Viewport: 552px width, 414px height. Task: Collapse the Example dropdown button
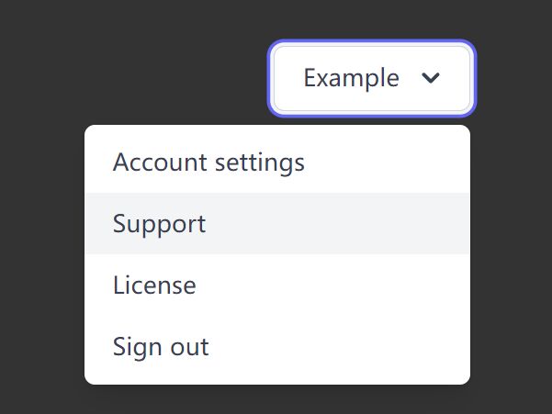(x=372, y=78)
